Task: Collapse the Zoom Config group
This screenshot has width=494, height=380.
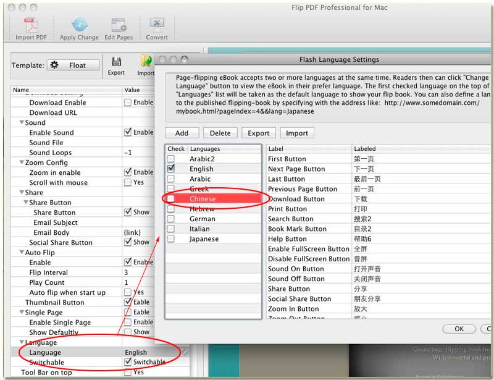Action: pos(22,163)
